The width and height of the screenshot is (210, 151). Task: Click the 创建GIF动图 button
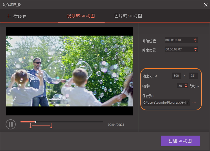click(180, 141)
